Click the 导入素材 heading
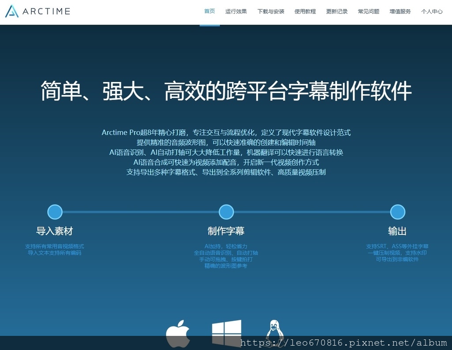This screenshot has height=350, width=452. (54, 231)
